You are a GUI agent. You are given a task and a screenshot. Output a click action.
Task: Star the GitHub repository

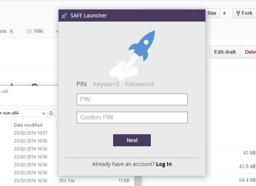pyautogui.click(x=212, y=13)
